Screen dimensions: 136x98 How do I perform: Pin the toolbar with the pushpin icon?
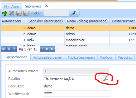pos(73,13)
